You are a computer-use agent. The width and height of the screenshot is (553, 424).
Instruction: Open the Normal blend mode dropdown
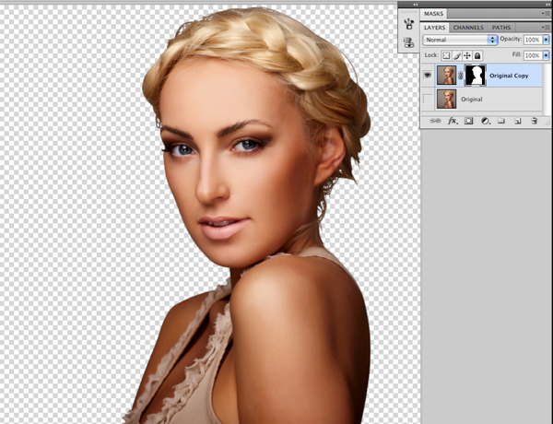click(460, 40)
